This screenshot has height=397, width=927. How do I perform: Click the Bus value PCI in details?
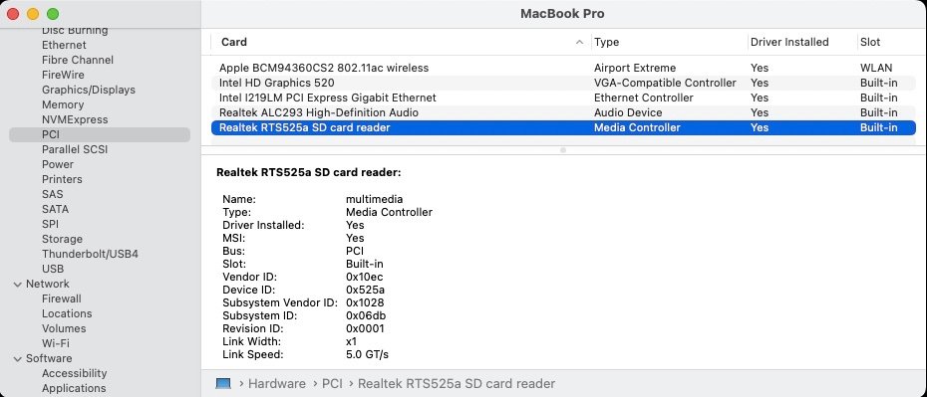click(355, 252)
